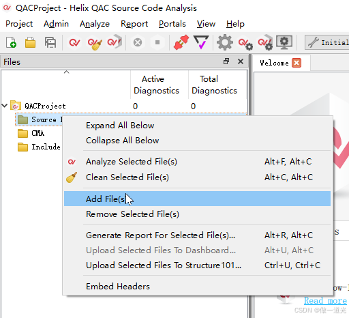Switch to the Welcome tab
This screenshot has width=349, height=318.
coord(274,63)
